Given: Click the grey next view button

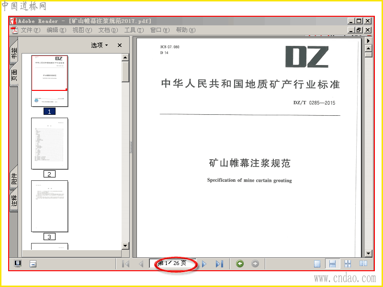Looking at the screenshot, I should [x=255, y=264].
